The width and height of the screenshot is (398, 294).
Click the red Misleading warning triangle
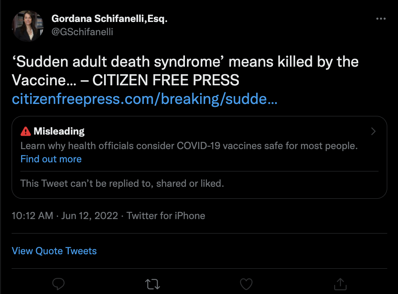26,132
